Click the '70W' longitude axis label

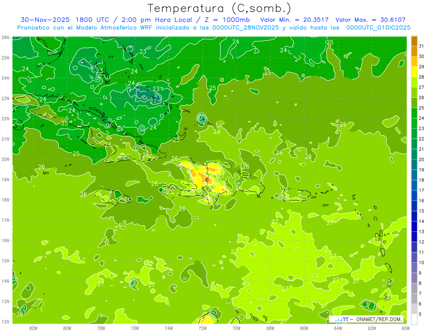tap(236, 328)
